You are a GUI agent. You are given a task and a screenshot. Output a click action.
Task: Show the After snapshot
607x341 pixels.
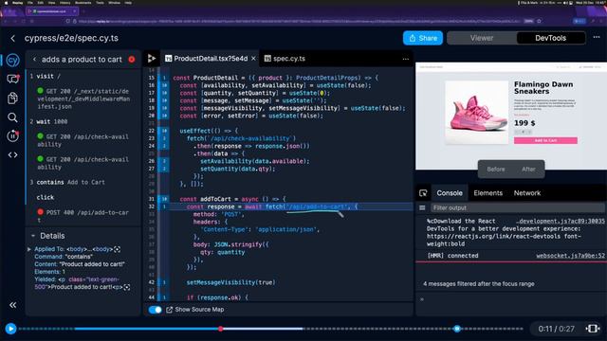pyautogui.click(x=528, y=170)
